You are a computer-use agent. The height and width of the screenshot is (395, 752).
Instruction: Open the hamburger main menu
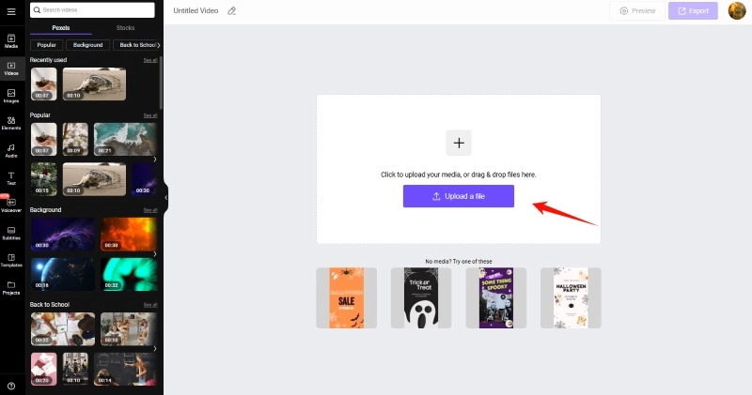[x=11, y=11]
